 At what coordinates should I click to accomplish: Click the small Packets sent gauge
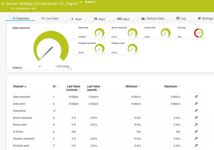[133, 48]
